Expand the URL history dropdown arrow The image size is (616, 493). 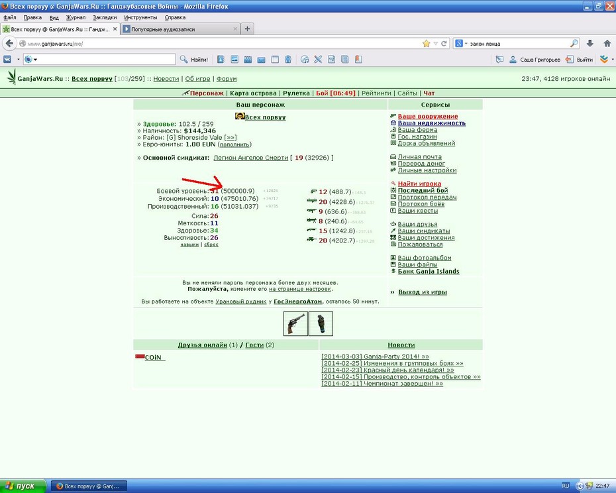[435, 44]
